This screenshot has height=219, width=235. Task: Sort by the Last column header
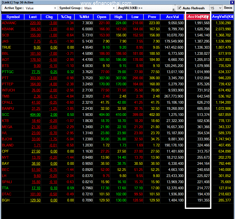[33, 17]
